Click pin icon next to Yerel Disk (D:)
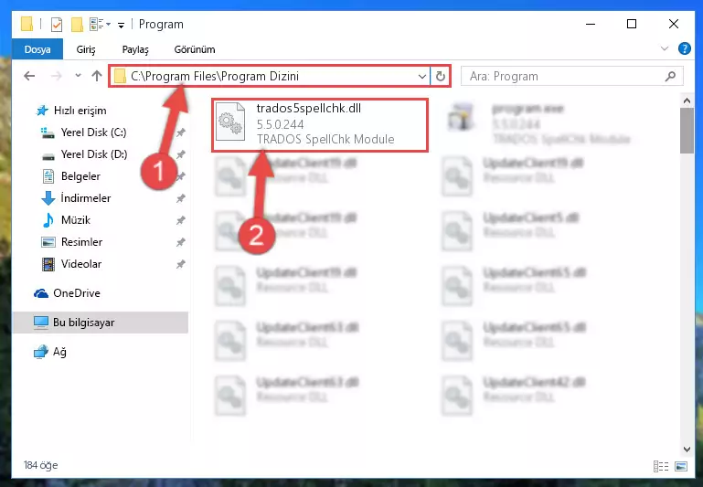This screenshot has width=703, height=487. coord(181,154)
